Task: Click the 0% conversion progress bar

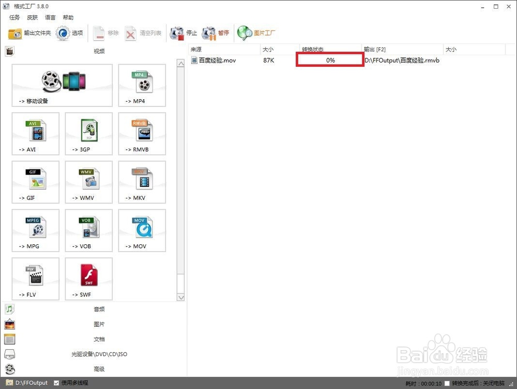Action: click(x=330, y=60)
